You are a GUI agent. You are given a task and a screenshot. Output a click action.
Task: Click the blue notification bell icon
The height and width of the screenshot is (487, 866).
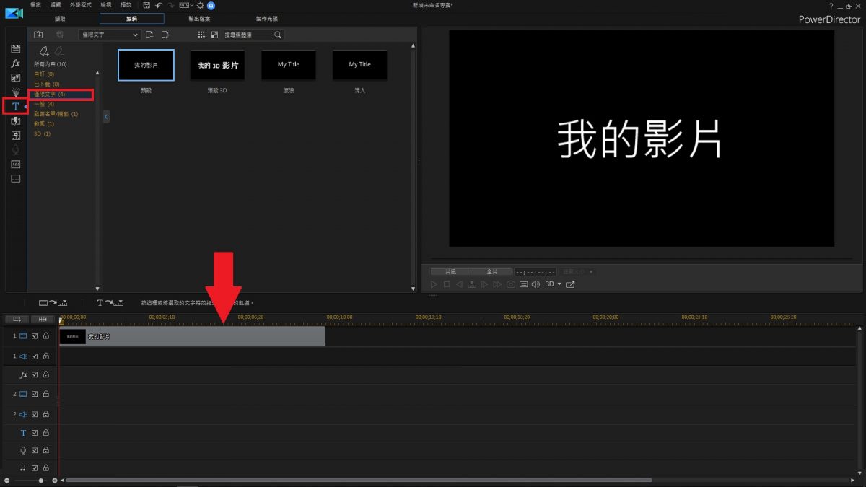211,5
